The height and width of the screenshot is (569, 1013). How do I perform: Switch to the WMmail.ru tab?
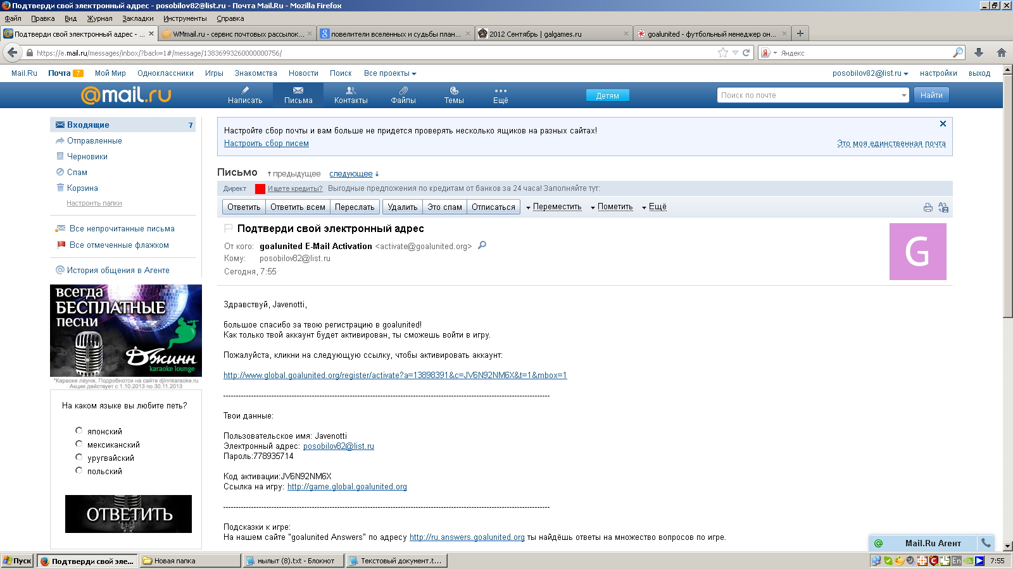(x=237, y=34)
